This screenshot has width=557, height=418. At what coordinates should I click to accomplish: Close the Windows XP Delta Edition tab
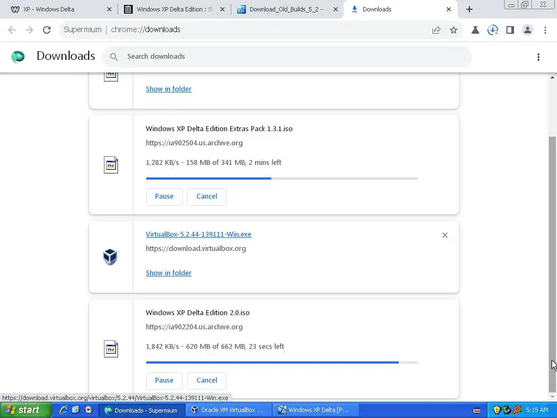[222, 10]
